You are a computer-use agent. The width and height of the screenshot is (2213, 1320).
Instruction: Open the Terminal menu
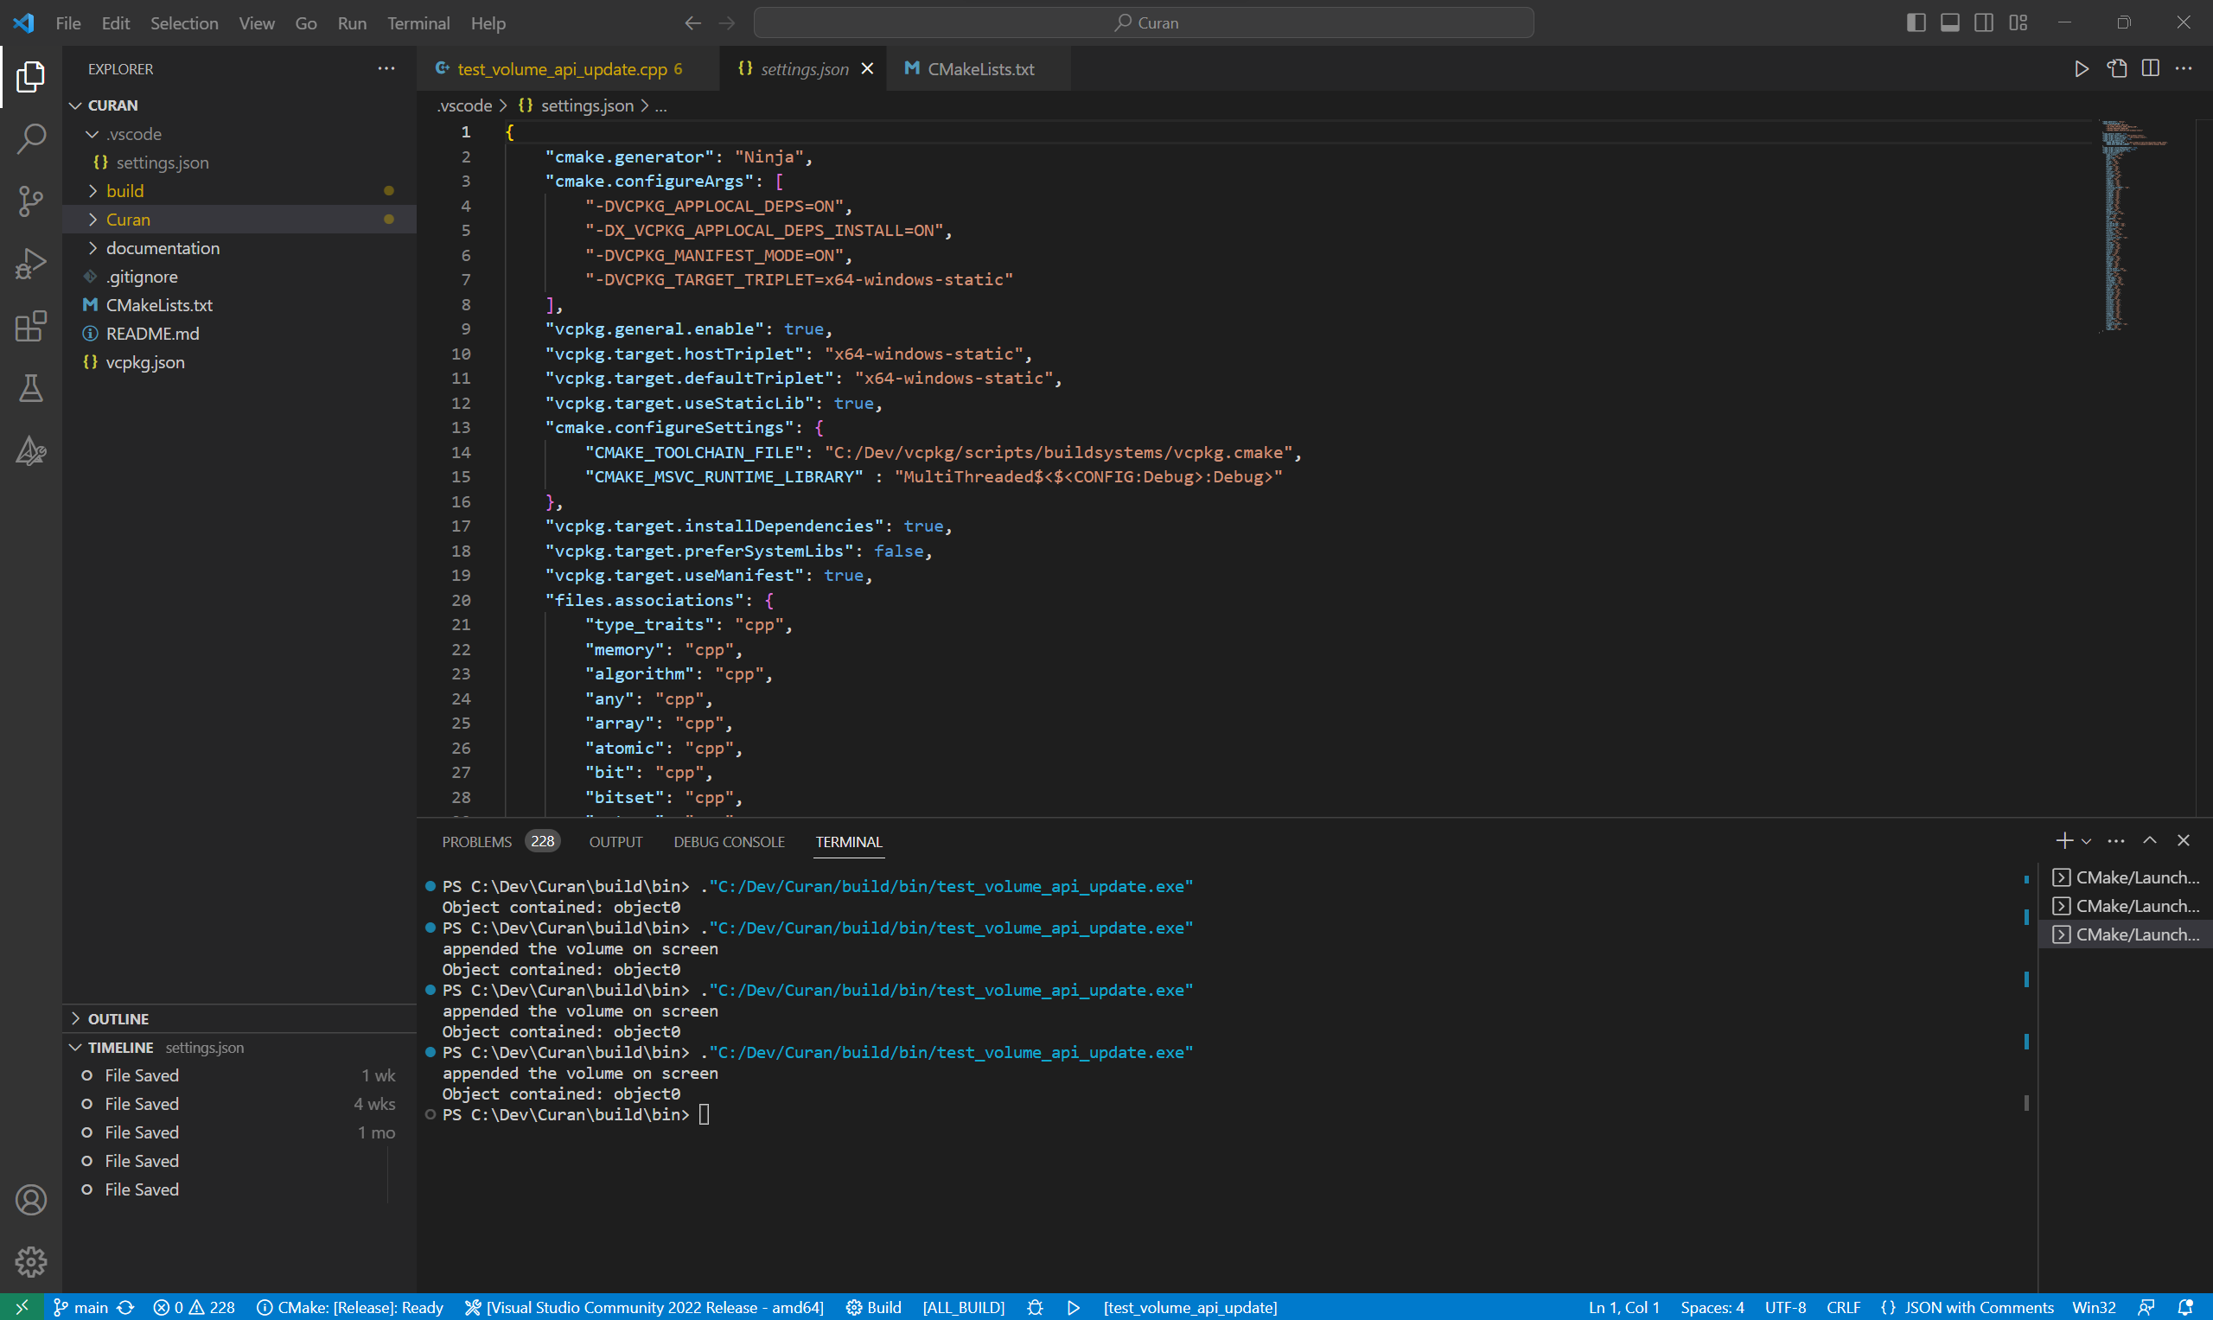click(x=418, y=23)
